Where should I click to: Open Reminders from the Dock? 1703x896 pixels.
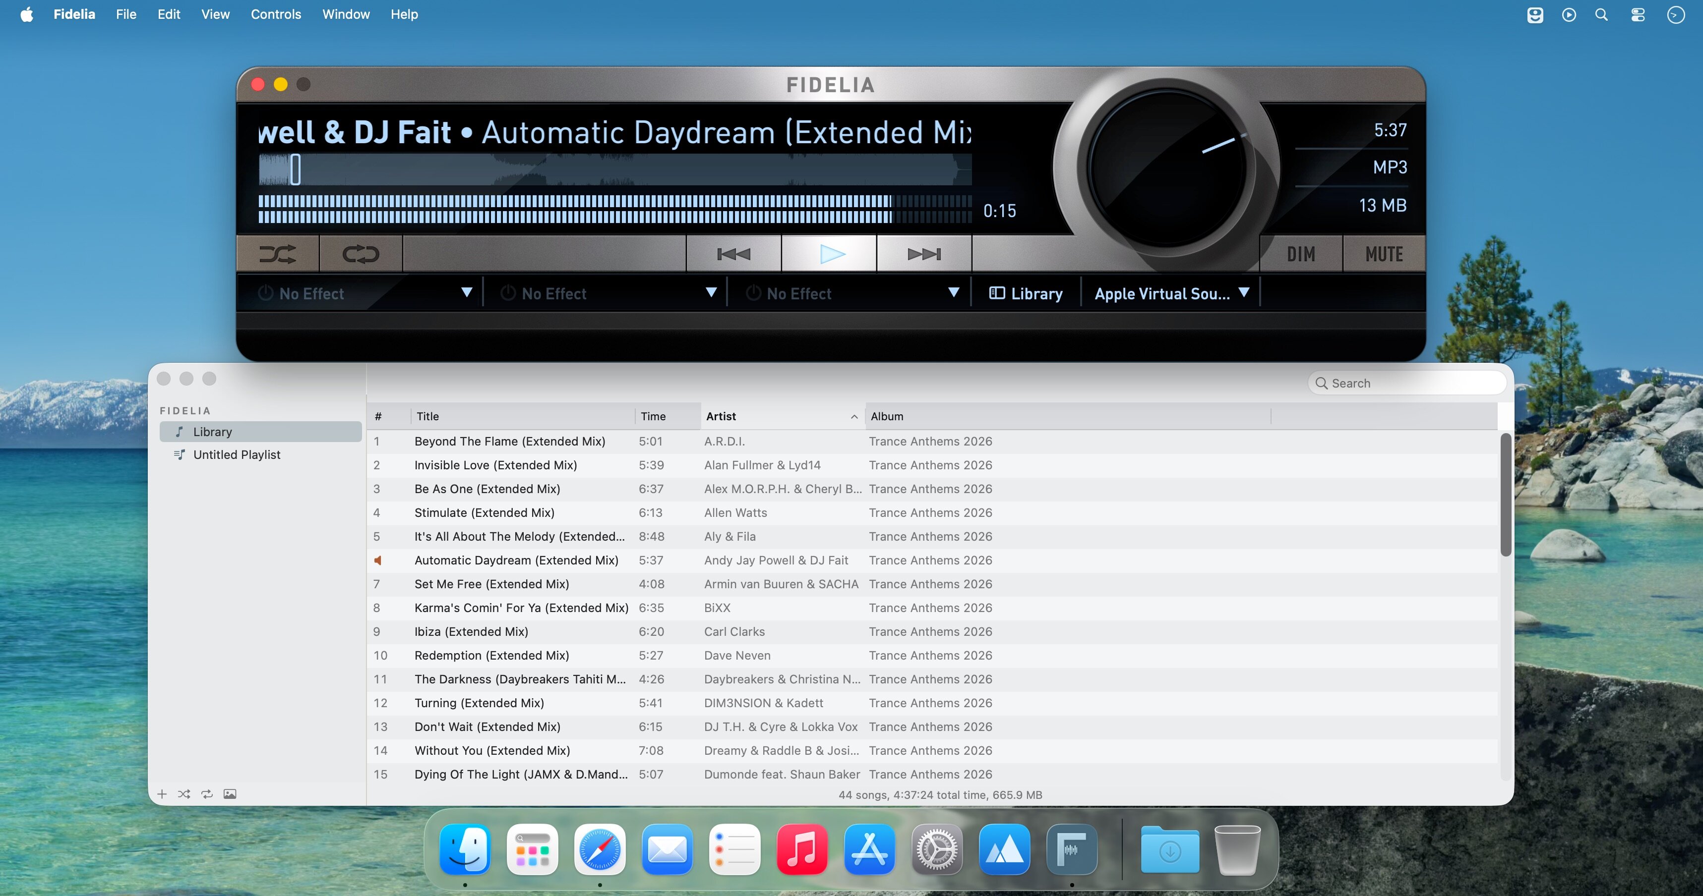tap(734, 849)
